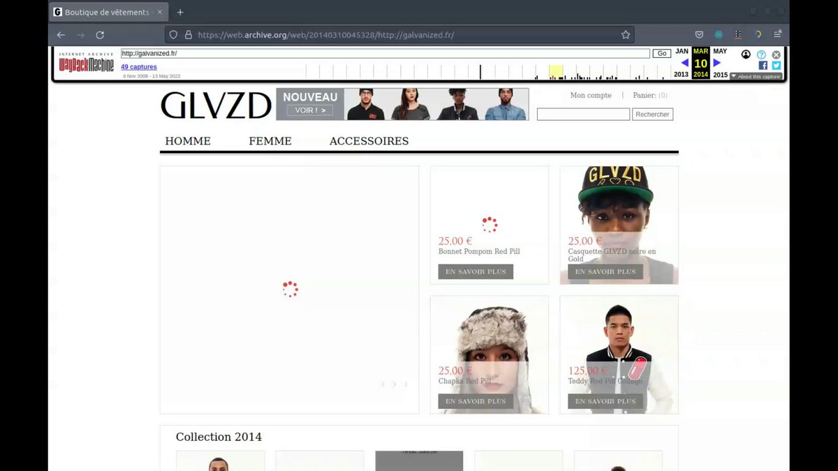Close the Boutique de vêtements tab
The height and width of the screenshot is (471, 838).
[x=159, y=12]
